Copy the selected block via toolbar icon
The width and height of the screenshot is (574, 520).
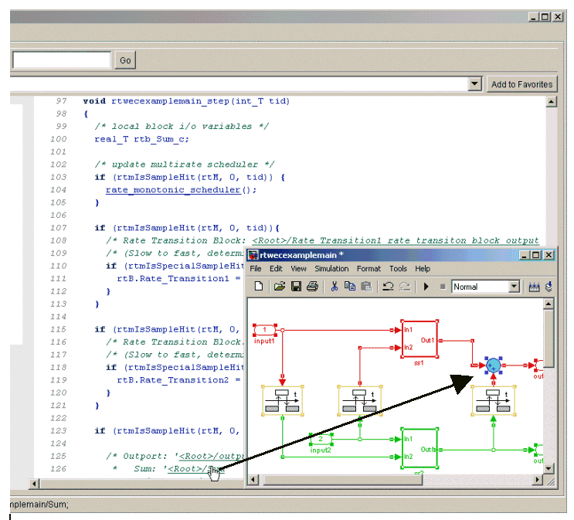350,287
